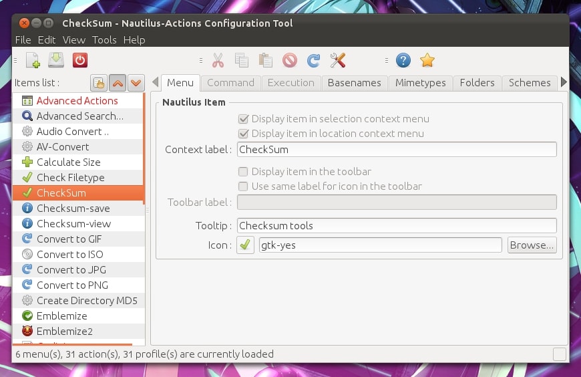Viewport: 581px width, 377px height.
Task: Click red icon beside Emblemize2
Action: click(27, 331)
